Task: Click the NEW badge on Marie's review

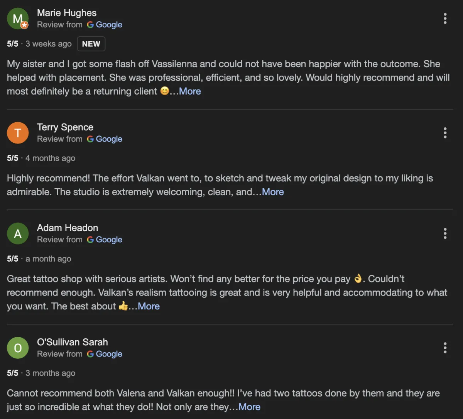Action: 91,44
